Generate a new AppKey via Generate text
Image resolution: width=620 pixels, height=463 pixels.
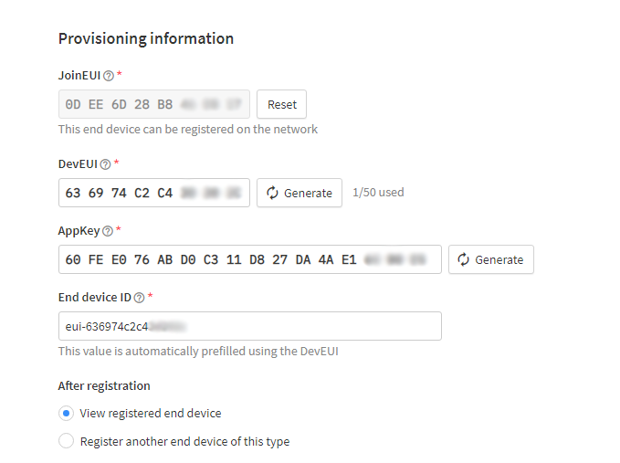pyautogui.click(x=499, y=259)
